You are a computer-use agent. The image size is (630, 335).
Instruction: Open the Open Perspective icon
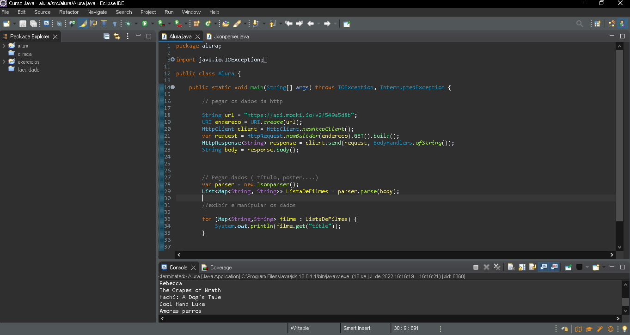tap(598, 24)
